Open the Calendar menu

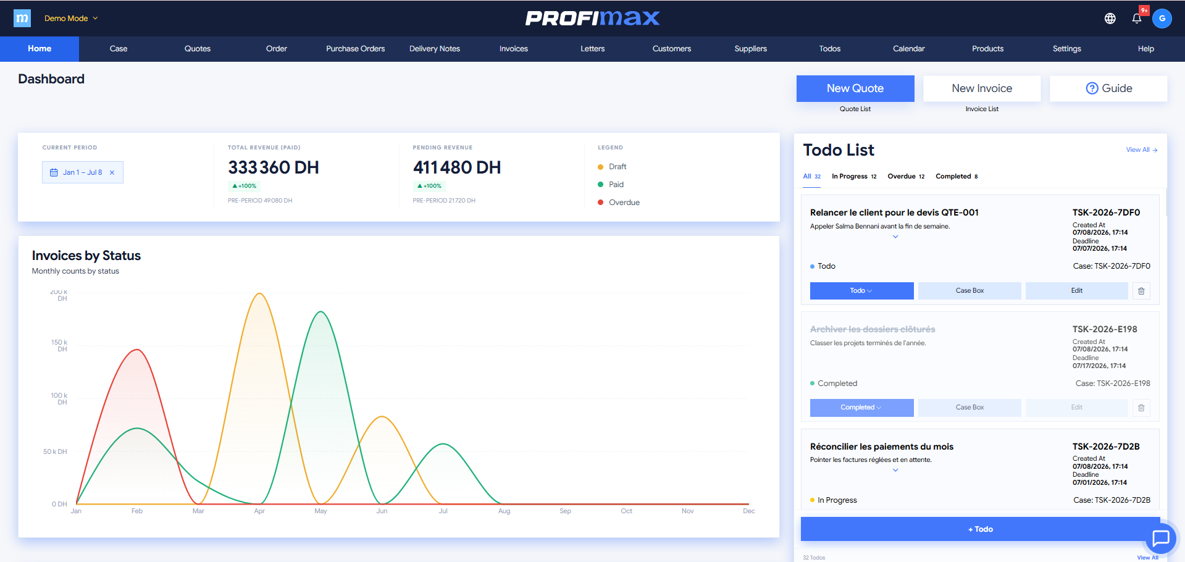(909, 49)
